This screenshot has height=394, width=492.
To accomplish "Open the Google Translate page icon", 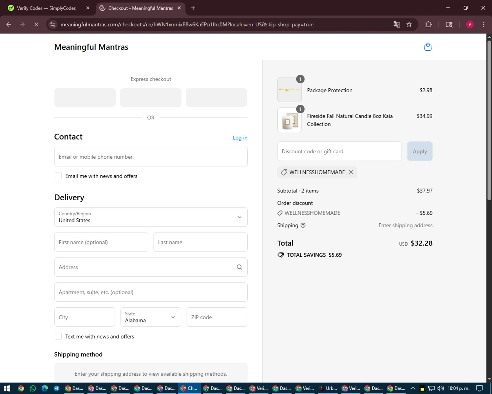I will [397, 25].
